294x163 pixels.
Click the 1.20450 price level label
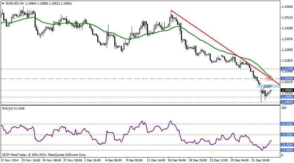point(287,79)
